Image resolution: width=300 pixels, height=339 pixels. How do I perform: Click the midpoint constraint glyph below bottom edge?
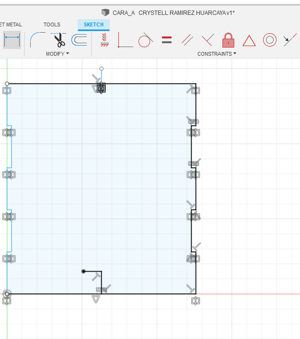point(96,299)
